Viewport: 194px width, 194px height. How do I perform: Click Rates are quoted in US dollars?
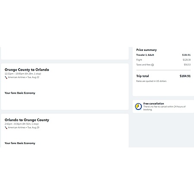pos(151,81)
